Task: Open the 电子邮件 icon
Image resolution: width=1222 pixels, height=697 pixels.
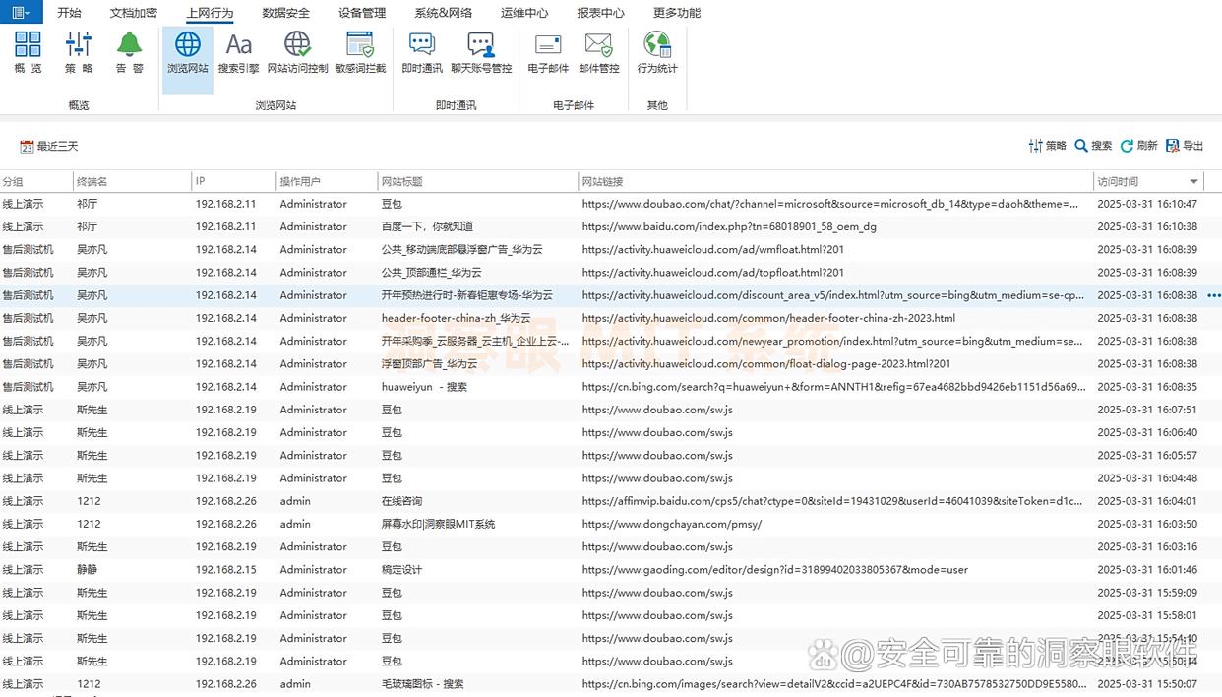Action: [548, 53]
